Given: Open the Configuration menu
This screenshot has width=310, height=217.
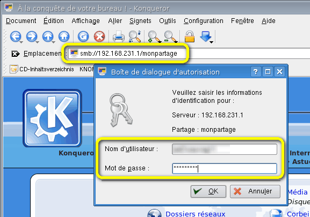Looking at the screenshot, I should point(204,21).
